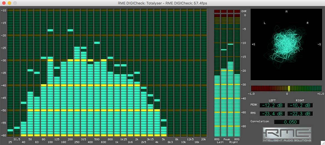
Task: Select the left RMS readout -23.4 dB
Action: coord(272,114)
